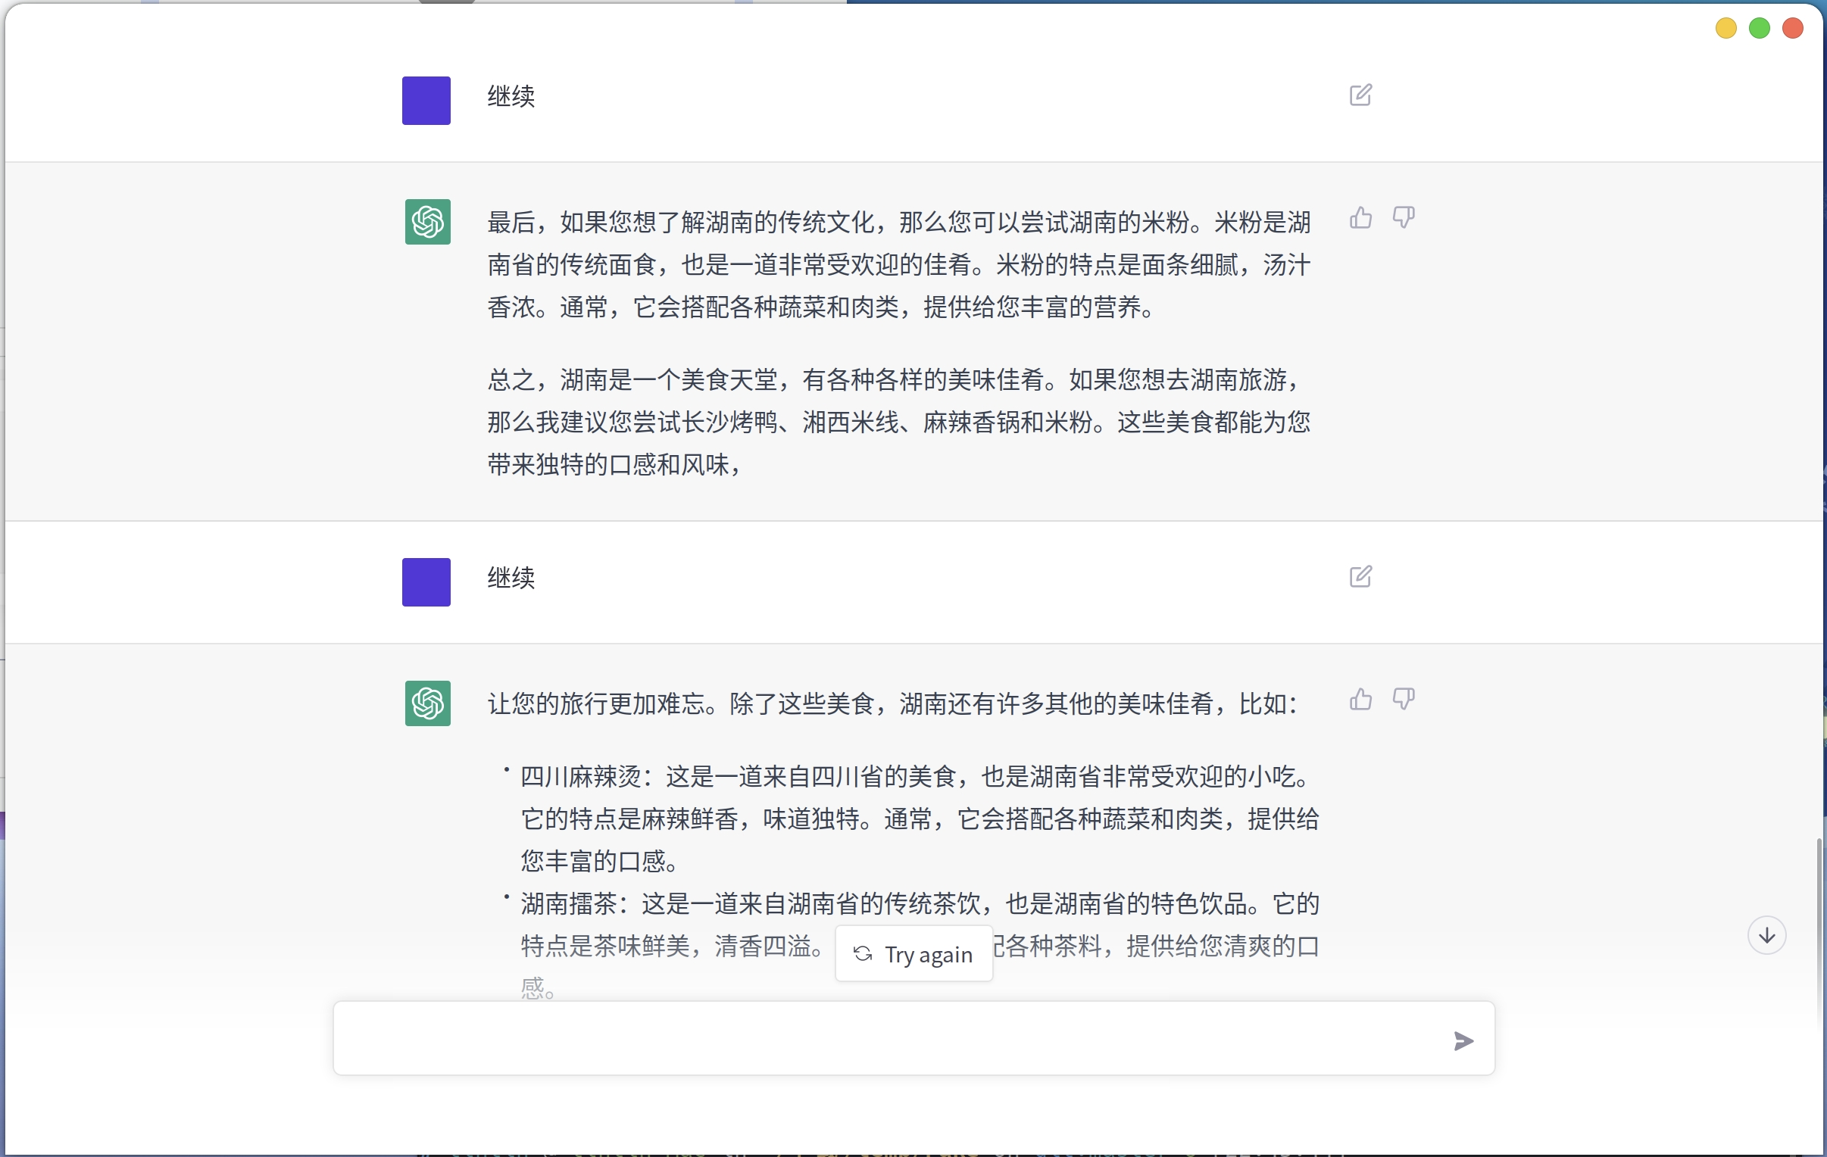Click the vertical scrollbar on right edge

pos(1819,910)
